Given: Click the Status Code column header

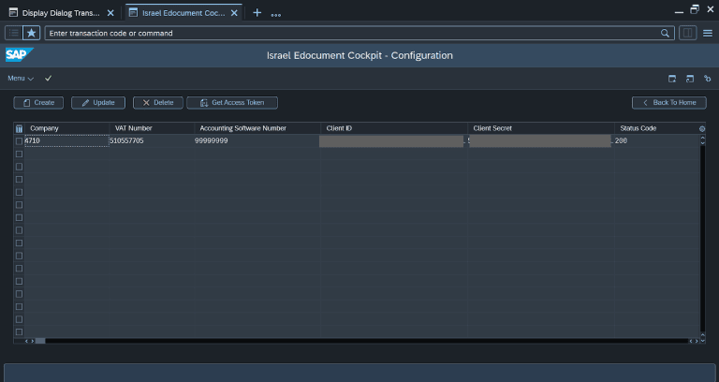Looking at the screenshot, I should [656, 128].
